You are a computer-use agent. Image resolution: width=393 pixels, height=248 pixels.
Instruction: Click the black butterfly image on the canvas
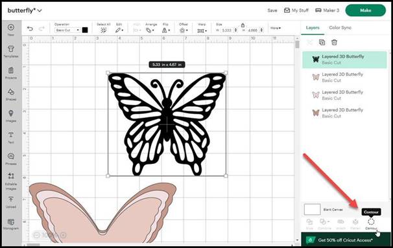(x=167, y=124)
